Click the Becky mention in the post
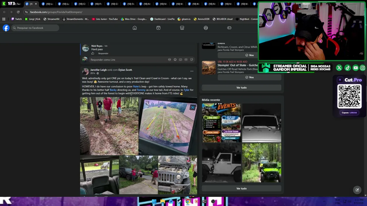The width and height of the screenshot is (367, 206). (x=113, y=90)
